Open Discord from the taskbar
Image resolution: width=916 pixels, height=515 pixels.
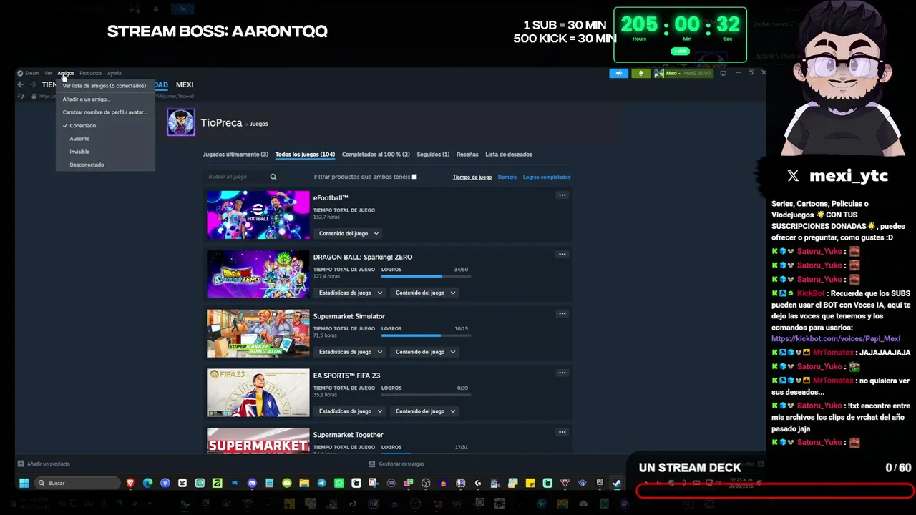click(252, 483)
